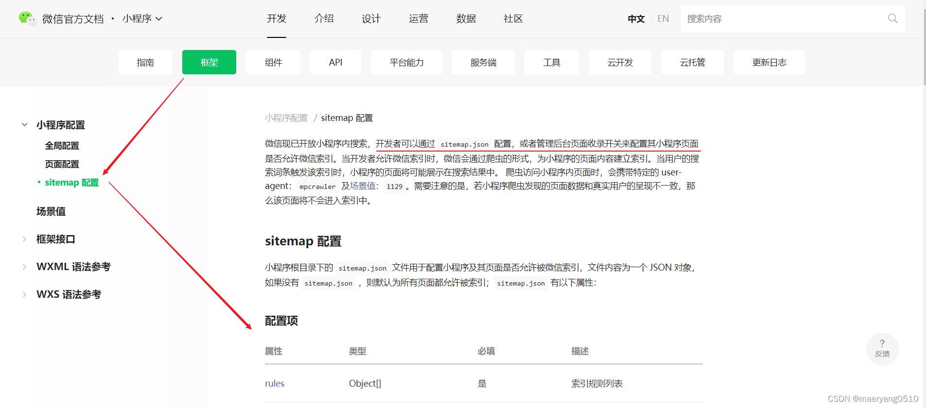The image size is (926, 408).
Task: Click the 微信官方文档 site title
Action: coord(73,18)
